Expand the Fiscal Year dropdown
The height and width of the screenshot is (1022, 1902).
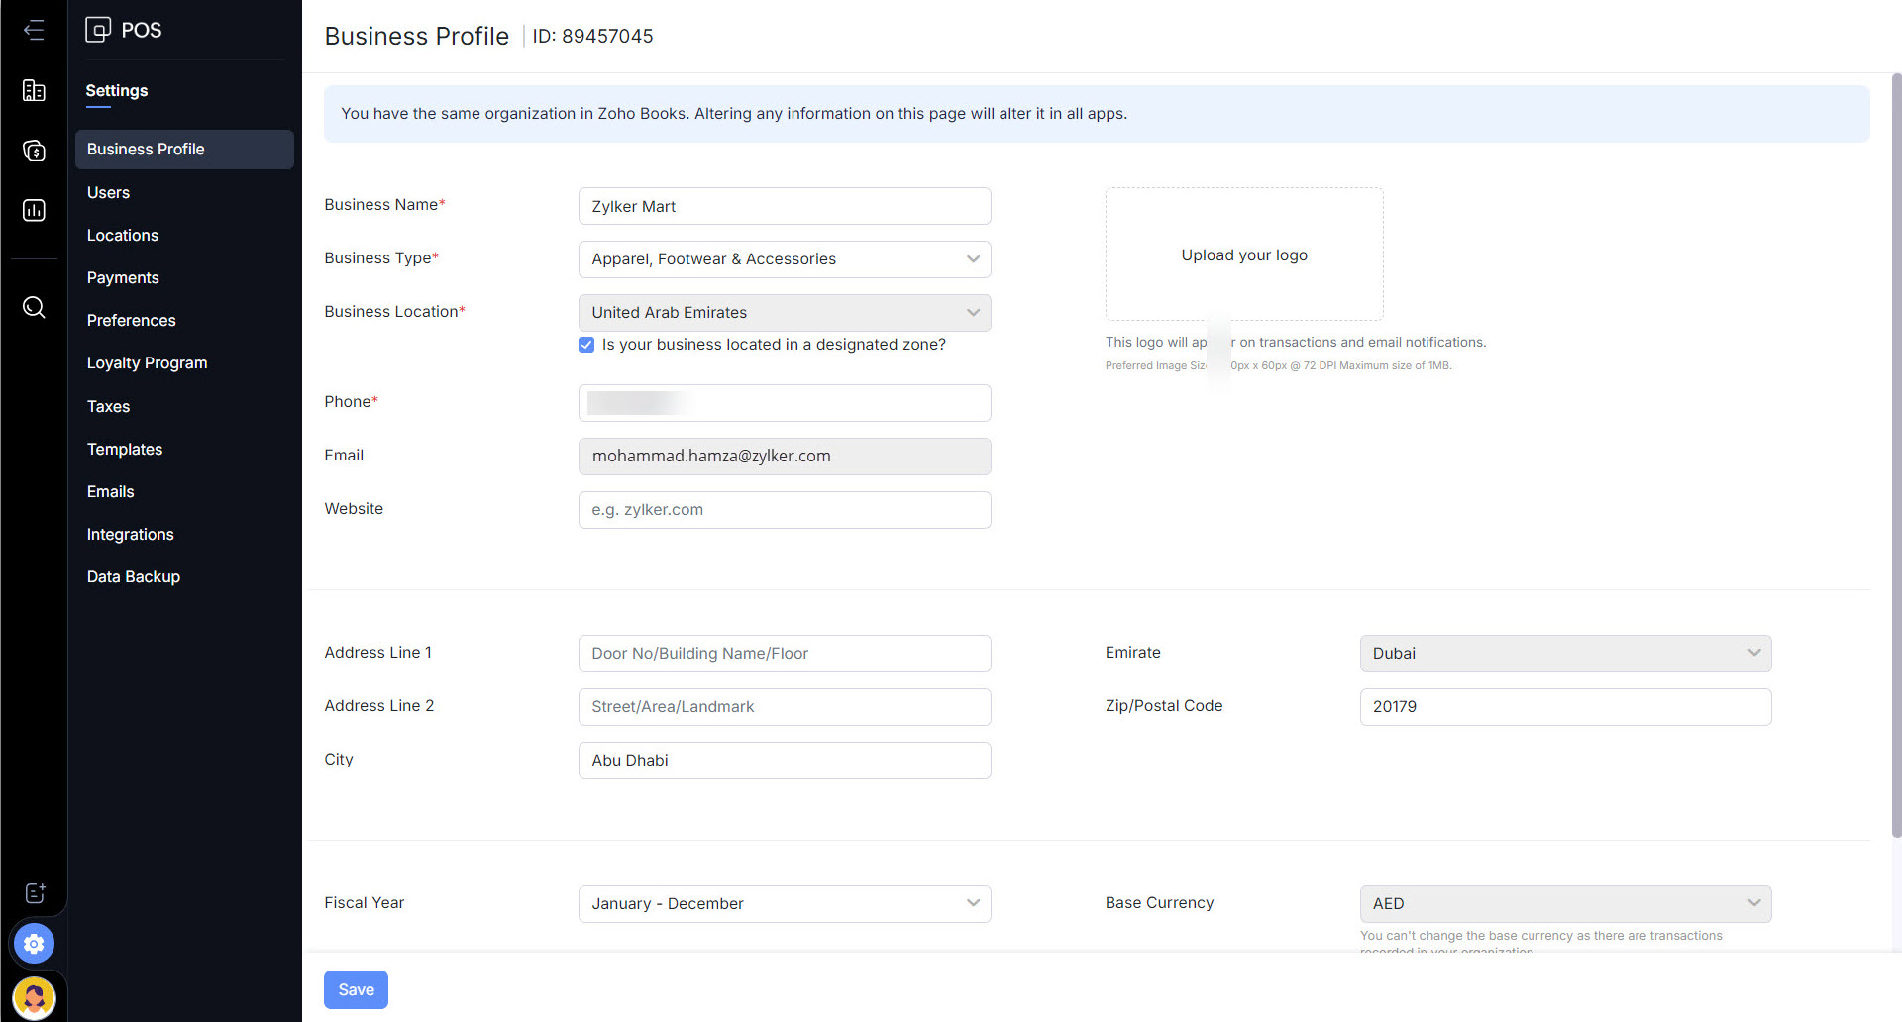pos(784,903)
